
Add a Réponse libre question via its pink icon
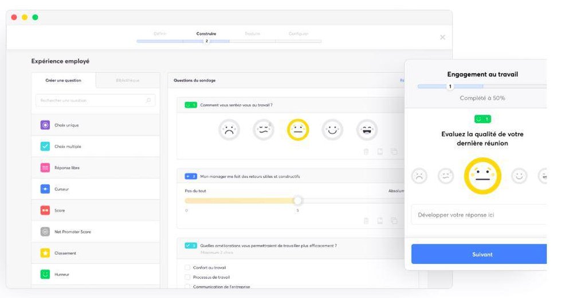click(45, 168)
